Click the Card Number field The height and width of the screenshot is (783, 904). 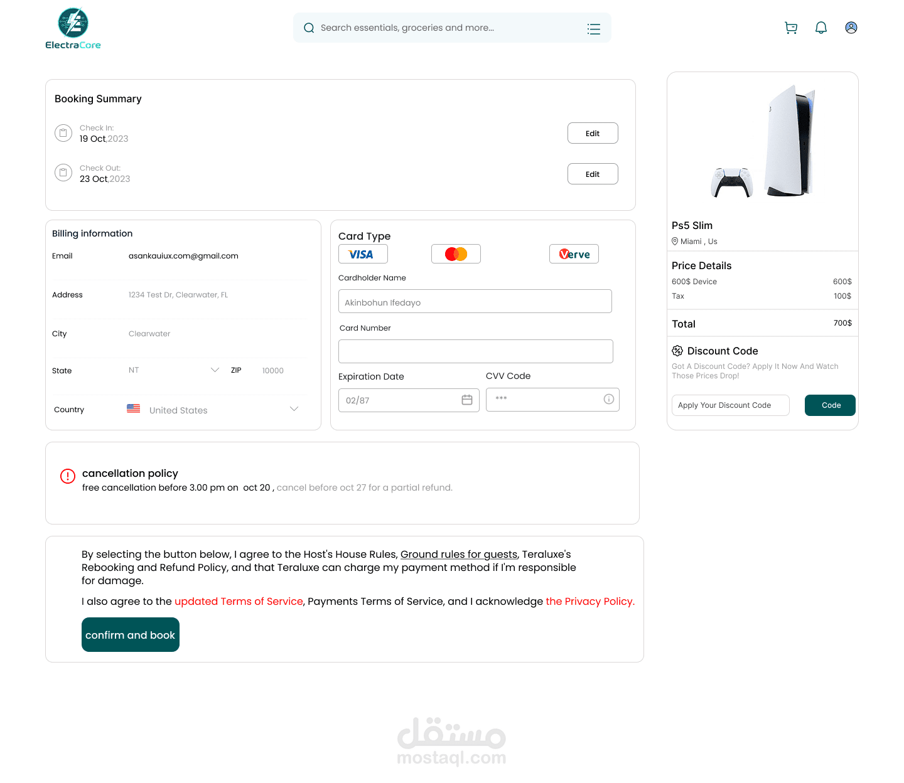[x=476, y=351]
